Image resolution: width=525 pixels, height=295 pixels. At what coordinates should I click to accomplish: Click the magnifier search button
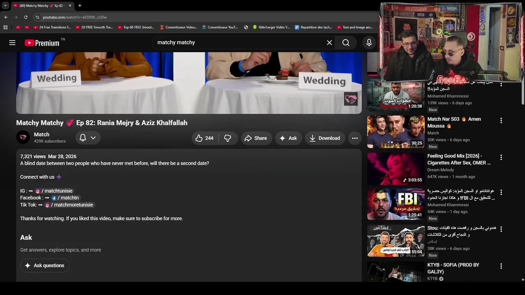(346, 43)
